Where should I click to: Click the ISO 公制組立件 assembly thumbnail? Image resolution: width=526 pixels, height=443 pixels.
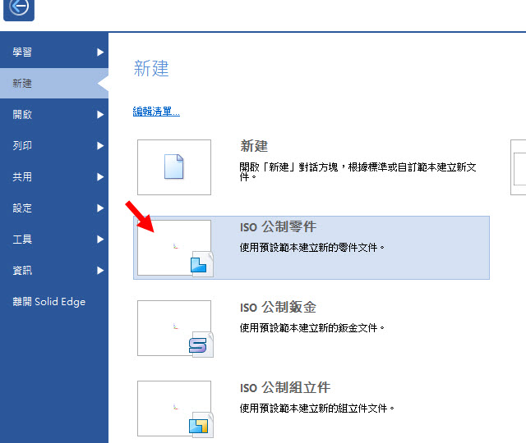tap(174, 409)
